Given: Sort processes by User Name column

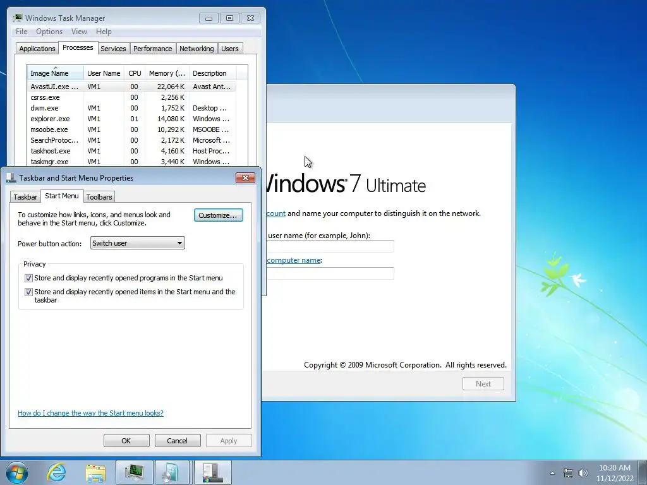Looking at the screenshot, I should coord(104,73).
